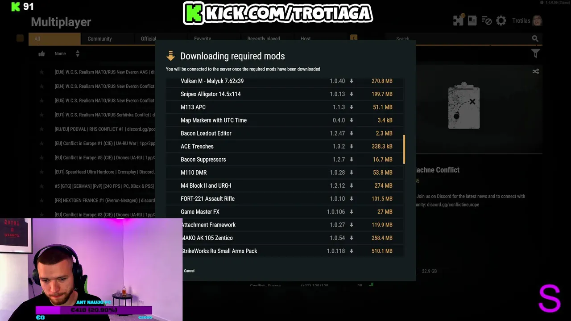Click download arrow for Vulkan M - Malyuk
The width and height of the screenshot is (571, 321).
pos(352,81)
